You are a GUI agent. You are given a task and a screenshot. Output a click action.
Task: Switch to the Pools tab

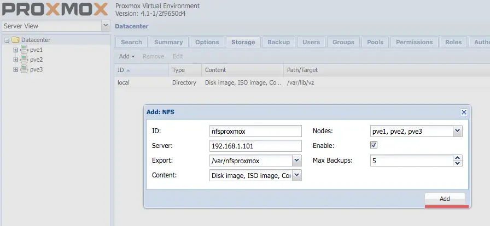point(375,42)
